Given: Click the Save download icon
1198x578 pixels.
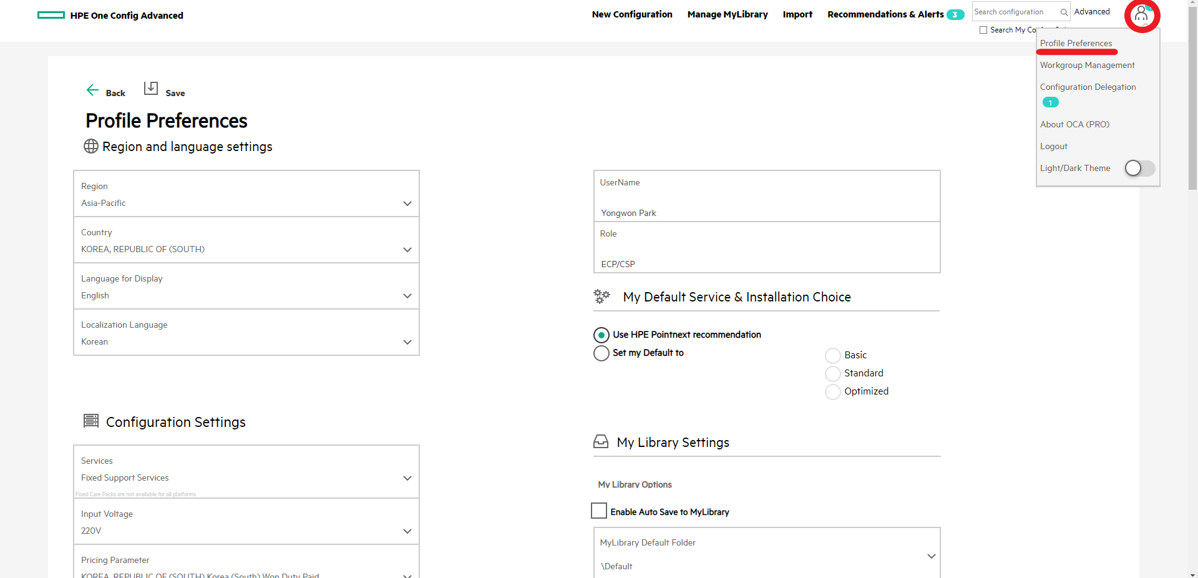Looking at the screenshot, I should pos(151,88).
